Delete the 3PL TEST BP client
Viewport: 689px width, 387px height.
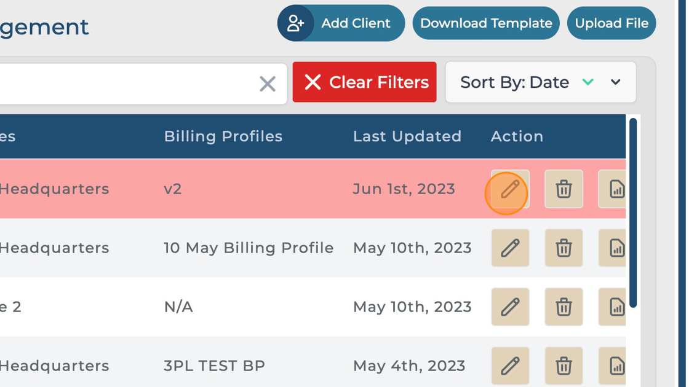click(x=564, y=365)
